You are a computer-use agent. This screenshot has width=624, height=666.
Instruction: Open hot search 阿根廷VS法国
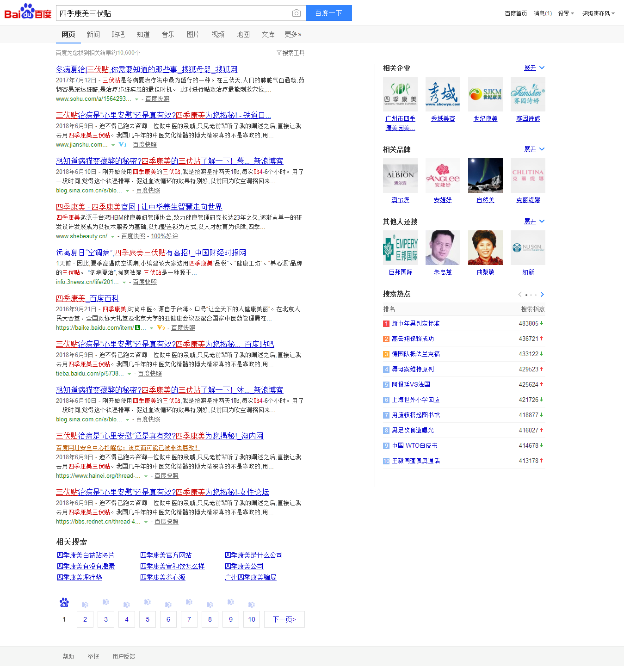411,384
